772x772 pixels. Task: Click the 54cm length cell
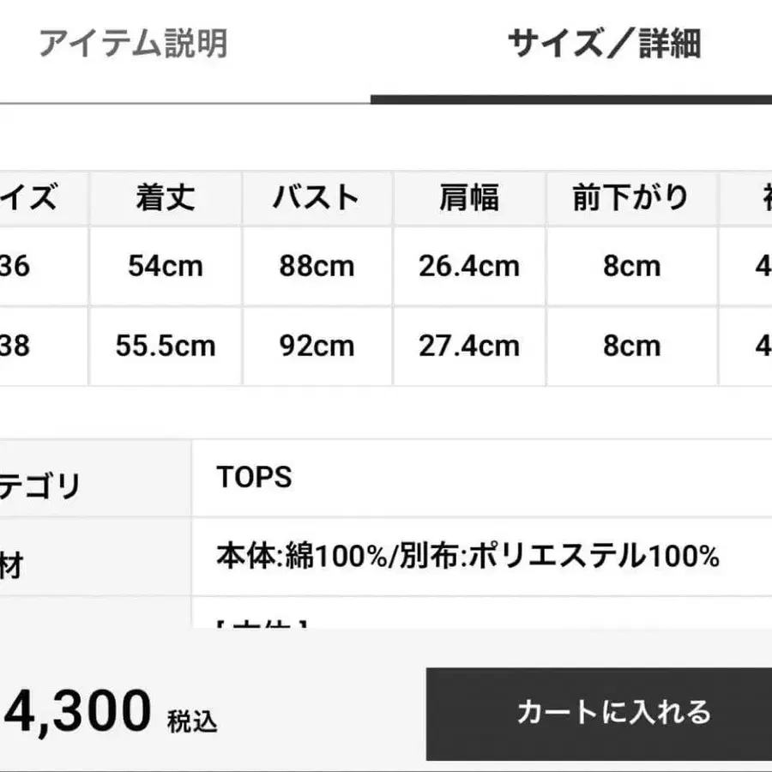coord(166,266)
